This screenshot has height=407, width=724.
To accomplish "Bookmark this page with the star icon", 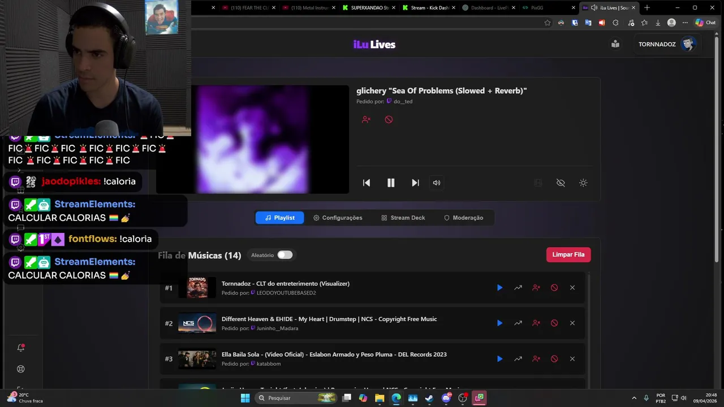I will coord(548,23).
